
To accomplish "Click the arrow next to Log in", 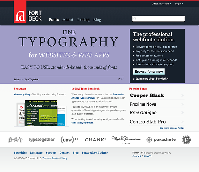I will (183, 4).
